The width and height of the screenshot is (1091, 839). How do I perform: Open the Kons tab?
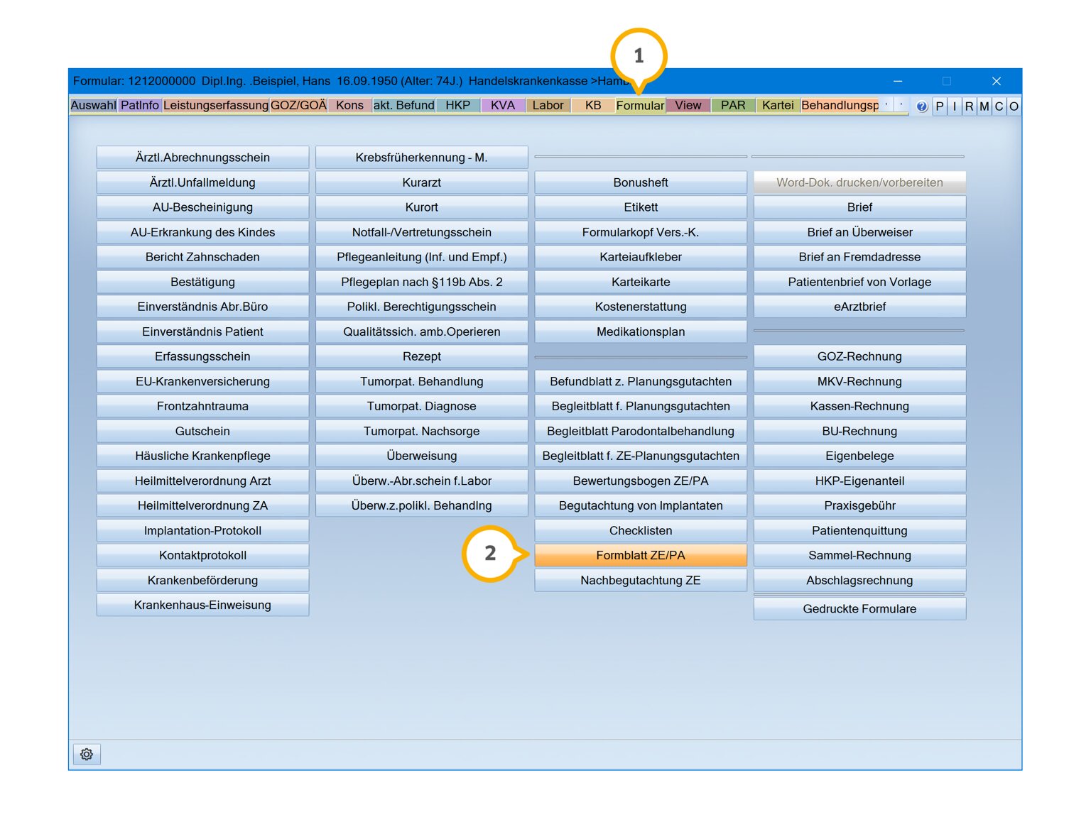pos(350,105)
